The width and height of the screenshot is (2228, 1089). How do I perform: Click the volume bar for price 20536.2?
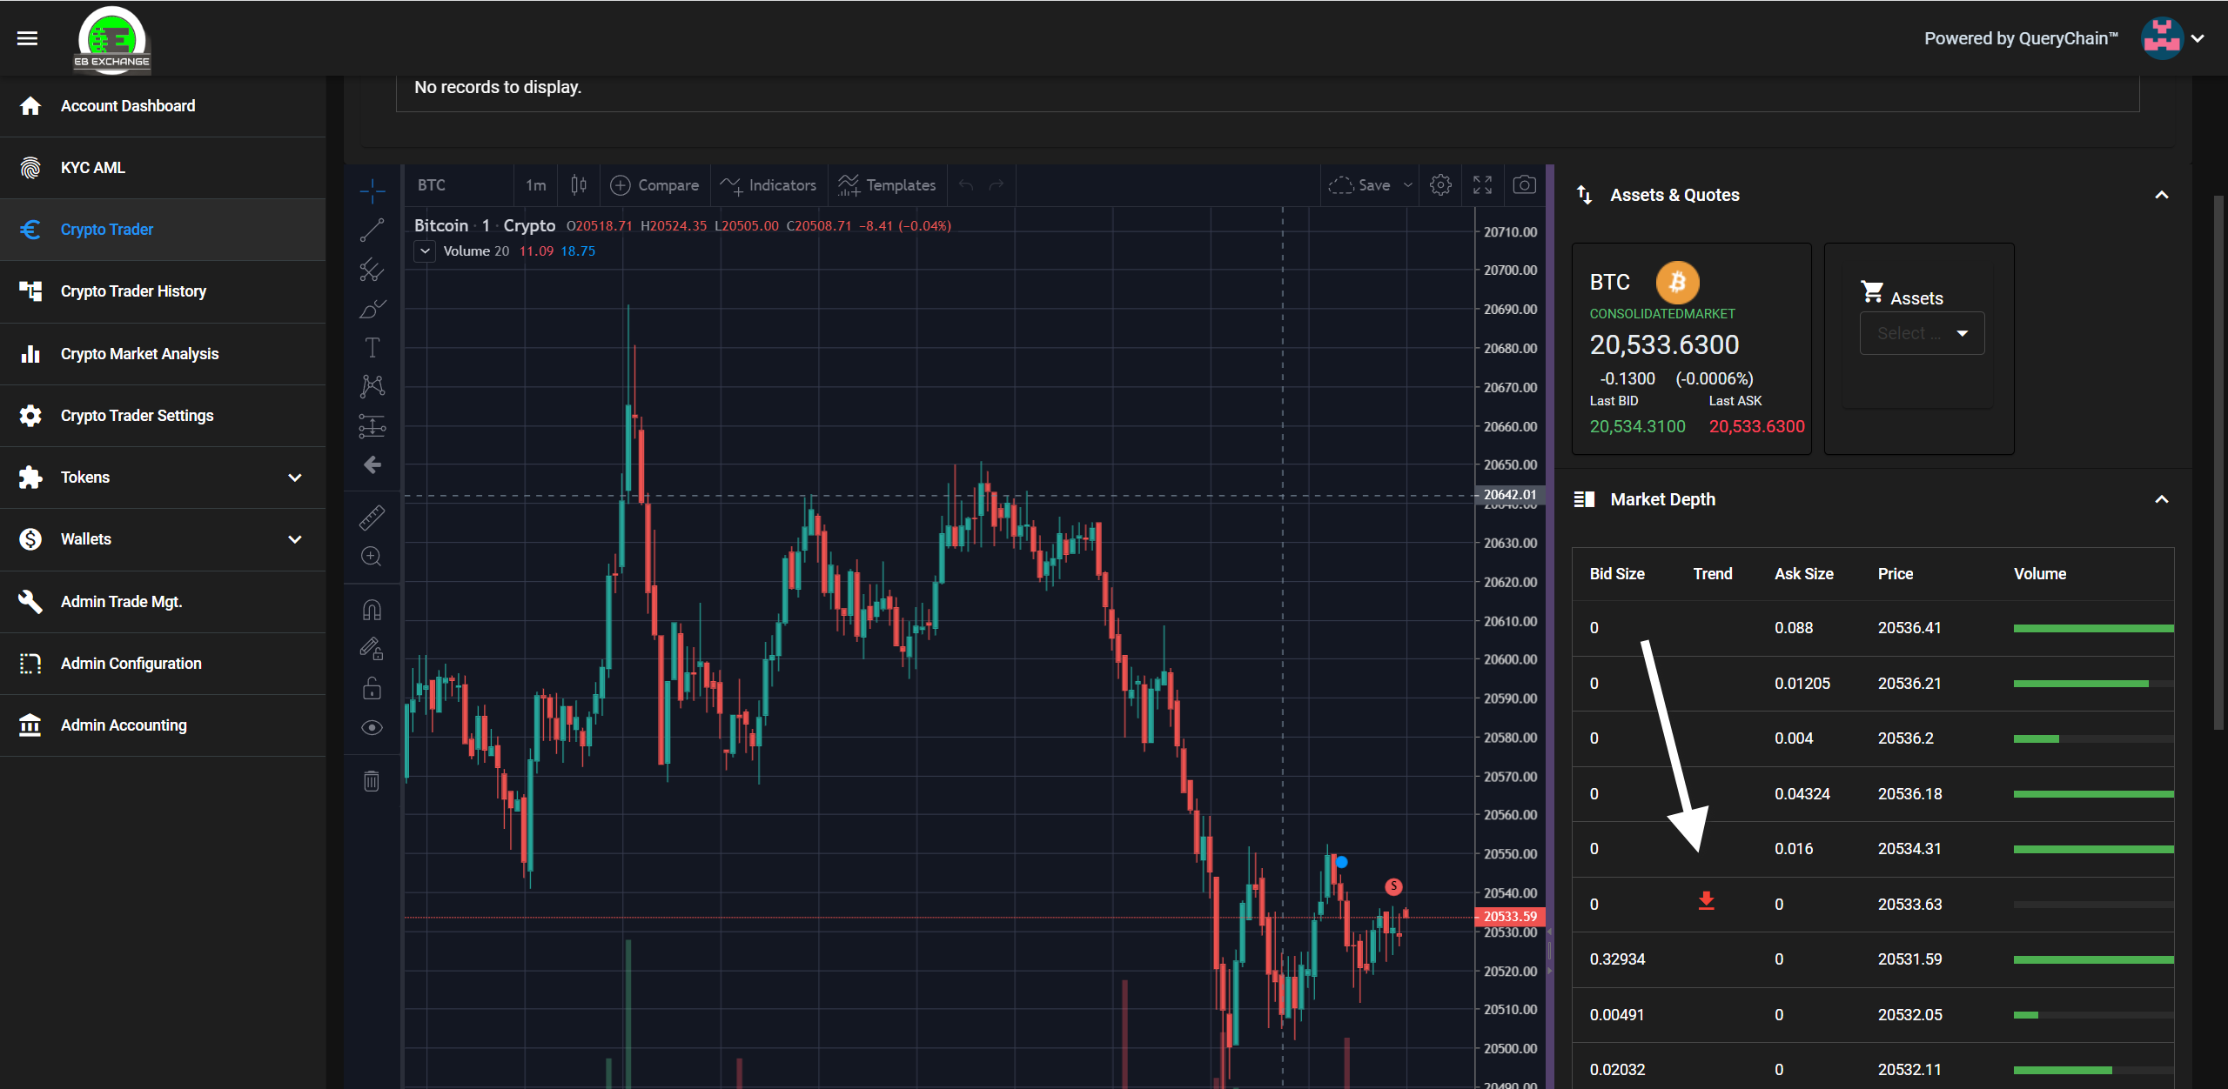point(2093,739)
